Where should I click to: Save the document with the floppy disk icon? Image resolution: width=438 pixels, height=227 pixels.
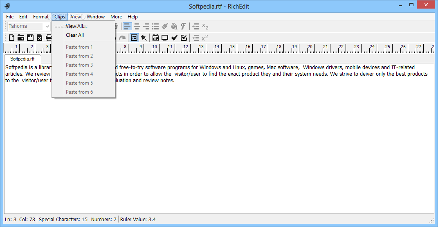pyautogui.click(x=30, y=38)
